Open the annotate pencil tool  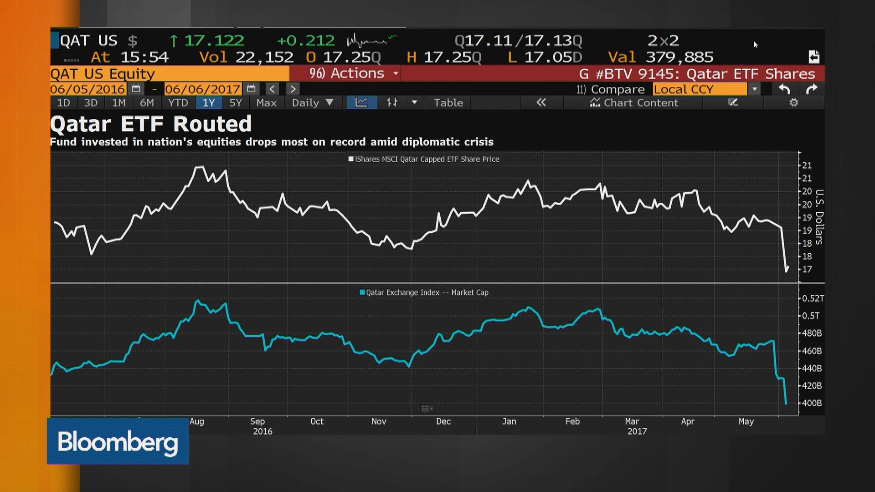pyautogui.click(x=733, y=102)
